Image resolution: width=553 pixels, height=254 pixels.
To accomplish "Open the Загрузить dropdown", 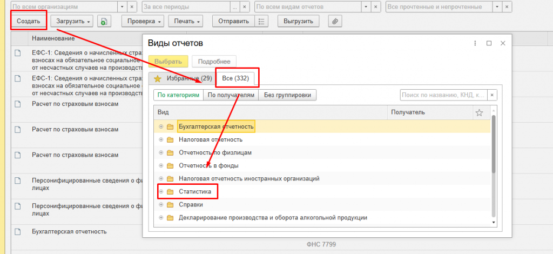I will pyautogui.click(x=72, y=21).
